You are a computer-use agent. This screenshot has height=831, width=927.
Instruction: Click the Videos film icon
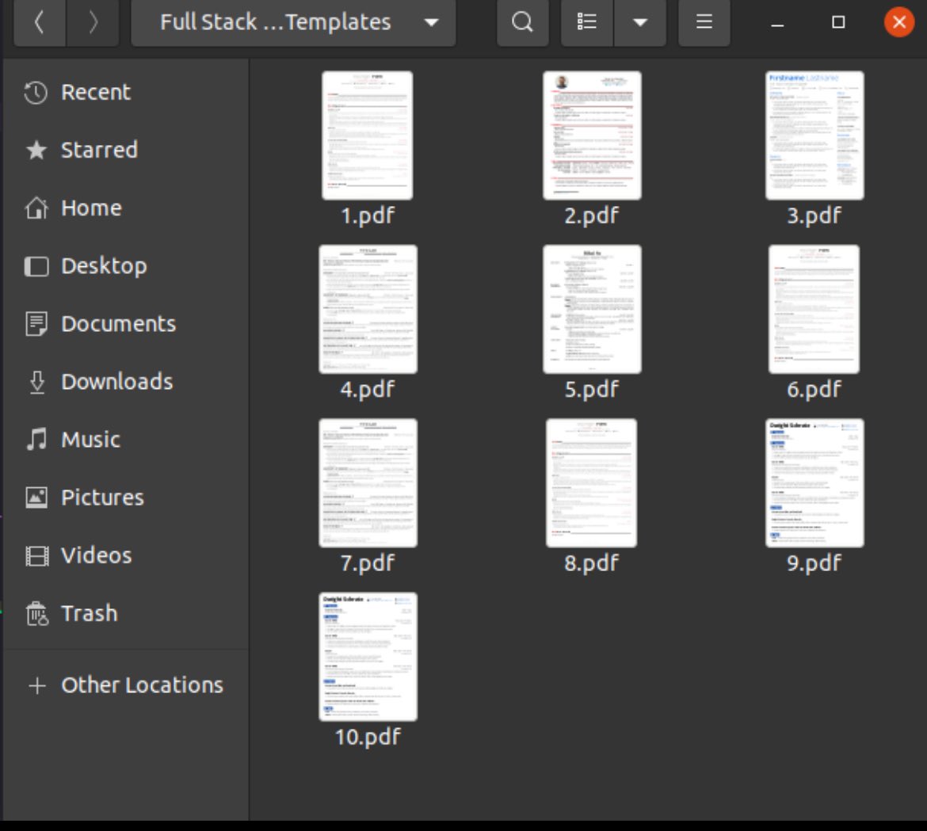pyautogui.click(x=36, y=555)
